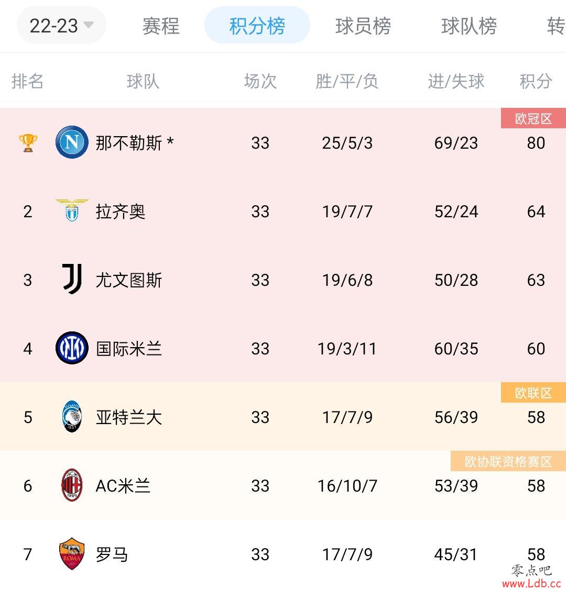566x589 pixels.
Task: Open the 22-23 season dropdown
Action: 61,26
